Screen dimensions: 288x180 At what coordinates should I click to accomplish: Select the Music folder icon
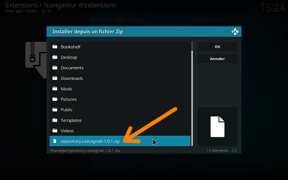[x=55, y=89]
